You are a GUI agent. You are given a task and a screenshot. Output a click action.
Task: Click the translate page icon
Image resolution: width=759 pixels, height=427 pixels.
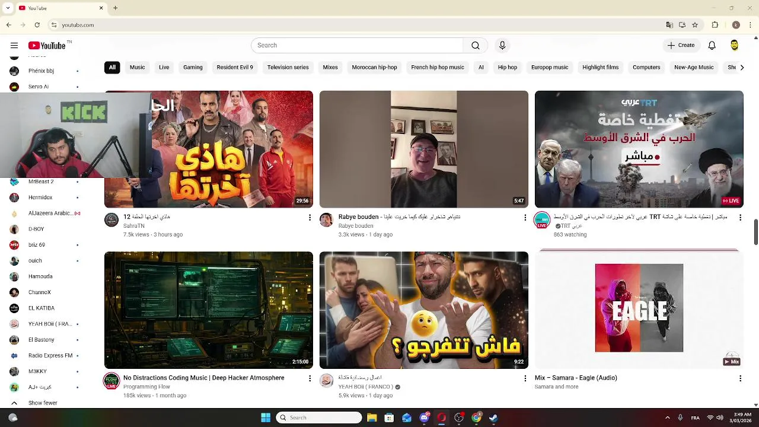[x=669, y=25]
